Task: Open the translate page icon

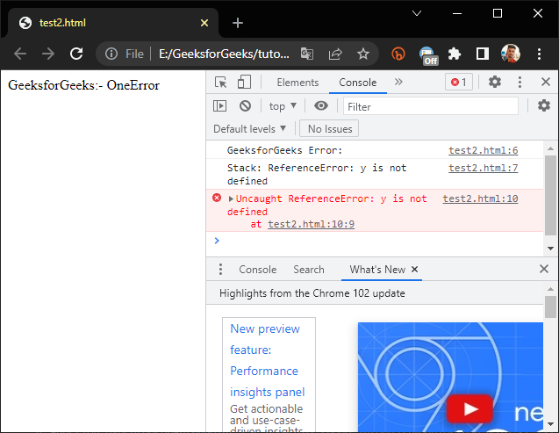Action: pyautogui.click(x=307, y=54)
